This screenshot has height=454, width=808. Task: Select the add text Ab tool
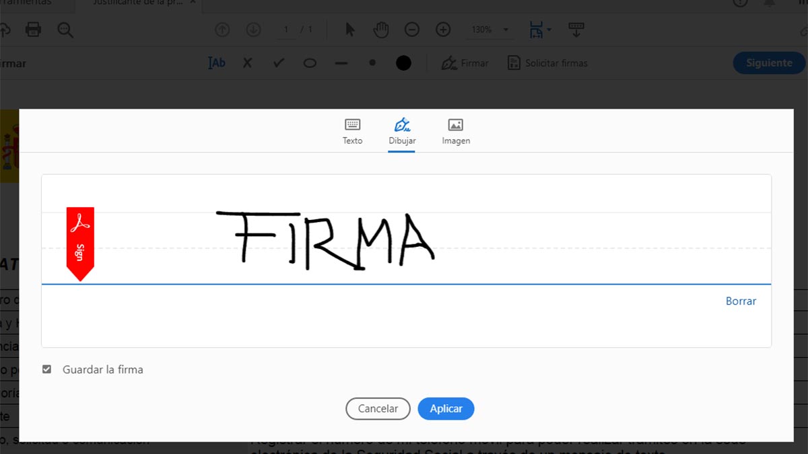click(x=217, y=63)
